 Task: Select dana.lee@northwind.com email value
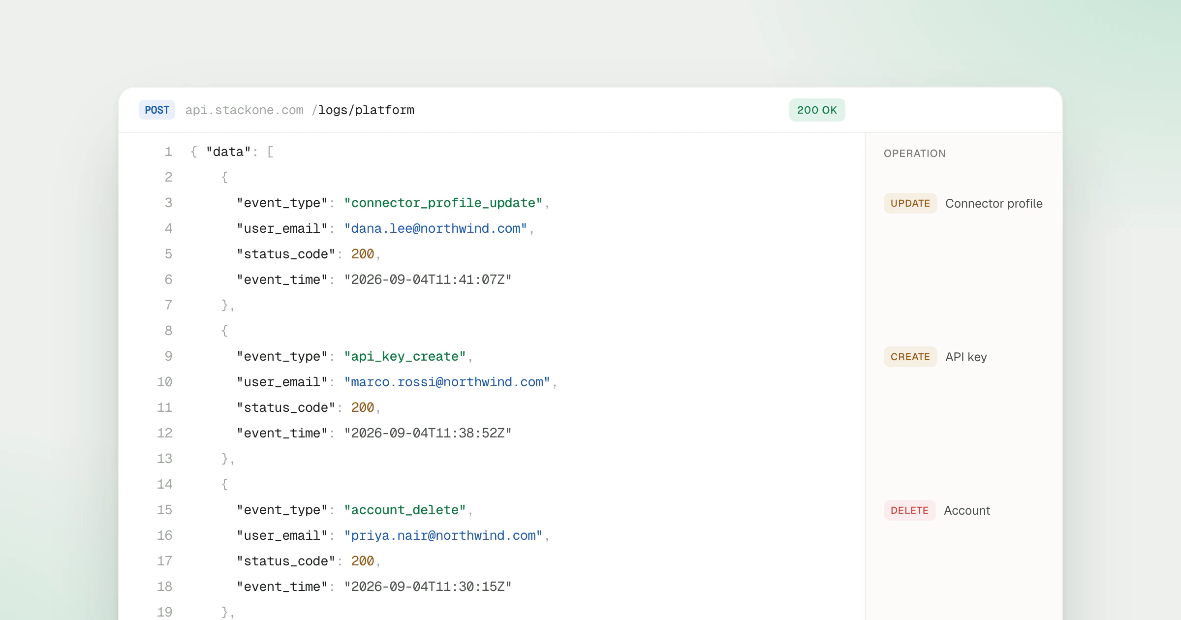435,228
